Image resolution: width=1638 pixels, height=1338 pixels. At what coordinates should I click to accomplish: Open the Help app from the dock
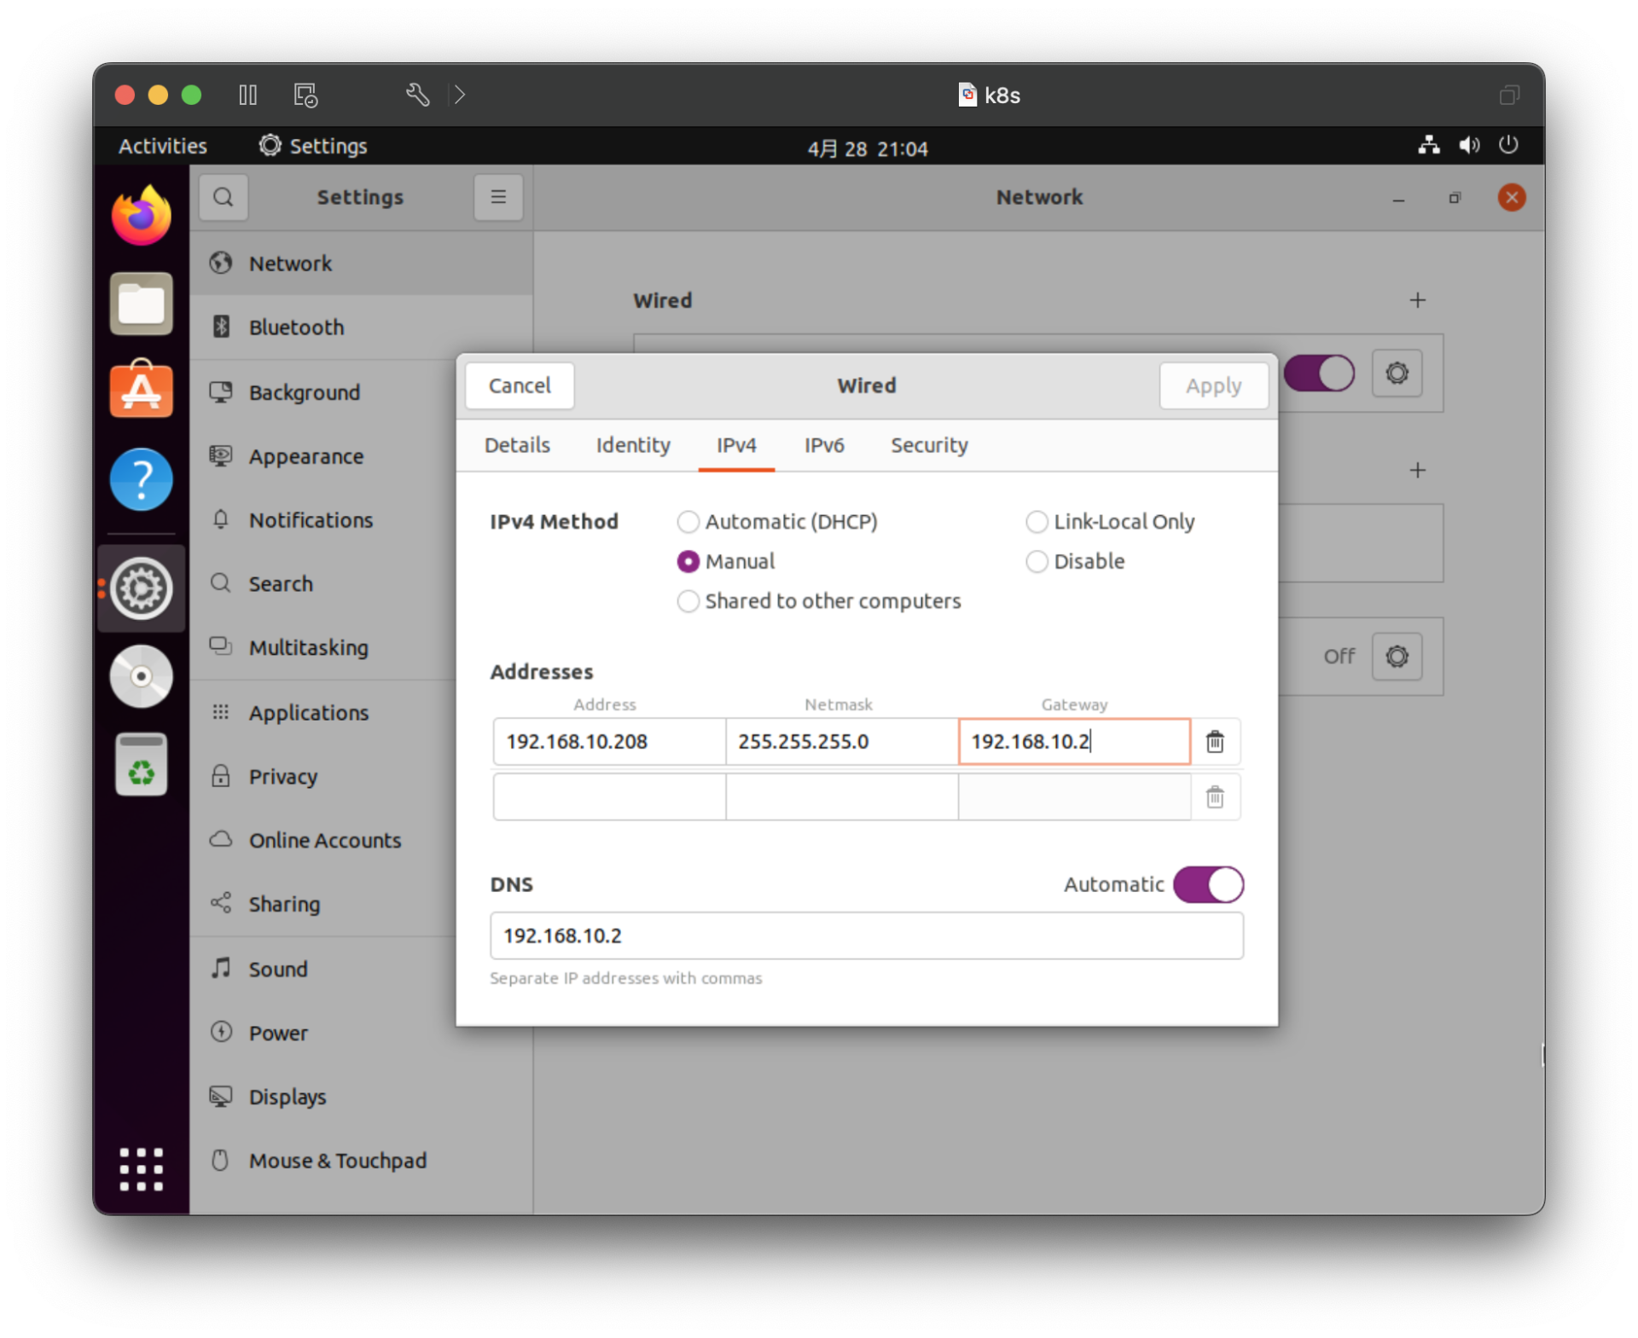pyautogui.click(x=141, y=479)
